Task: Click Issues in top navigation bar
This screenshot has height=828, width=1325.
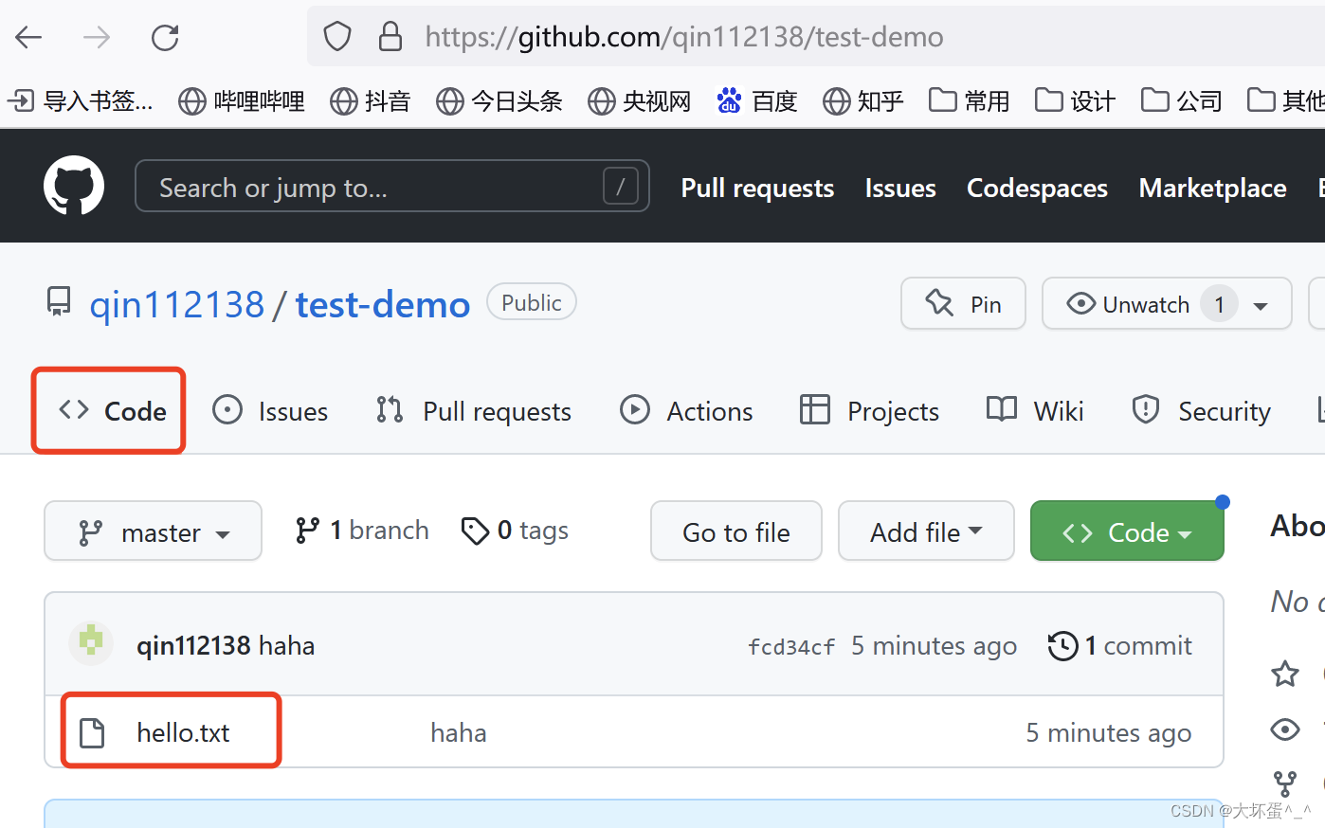Action: (x=900, y=188)
